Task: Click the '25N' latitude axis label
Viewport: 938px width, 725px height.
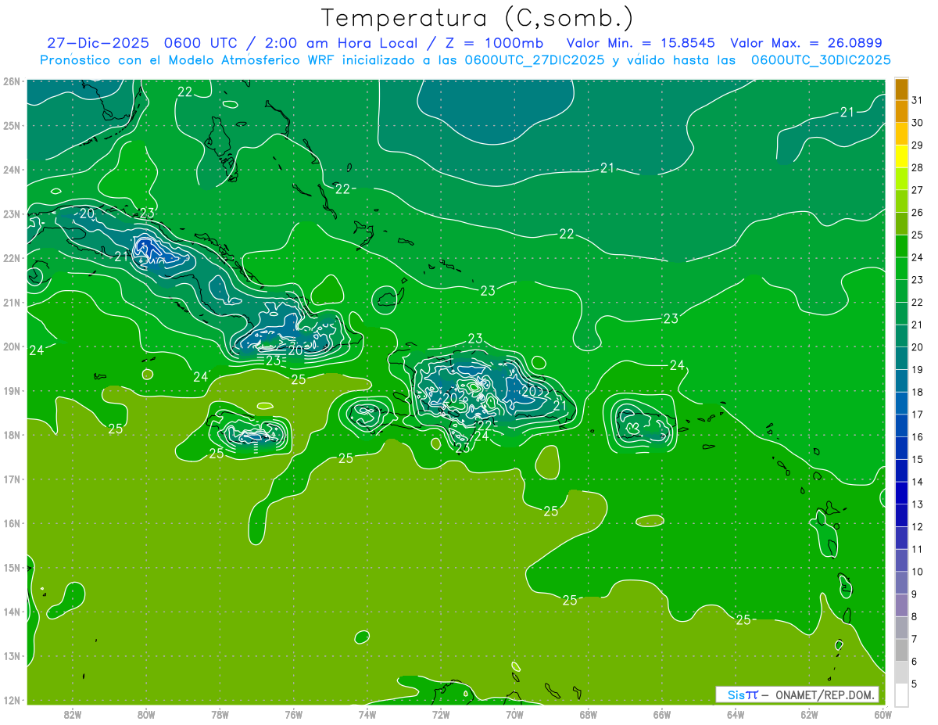Action: 11,125
